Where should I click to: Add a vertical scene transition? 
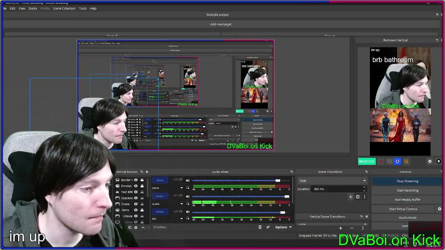click(x=341, y=228)
